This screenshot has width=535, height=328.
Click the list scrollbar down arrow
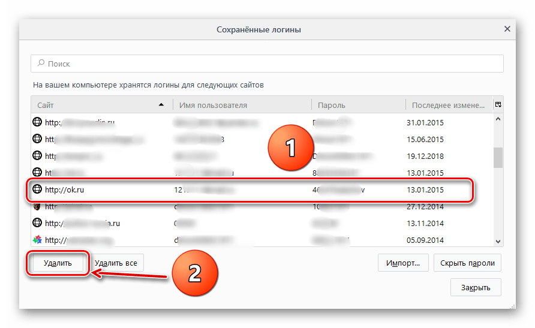tap(498, 240)
